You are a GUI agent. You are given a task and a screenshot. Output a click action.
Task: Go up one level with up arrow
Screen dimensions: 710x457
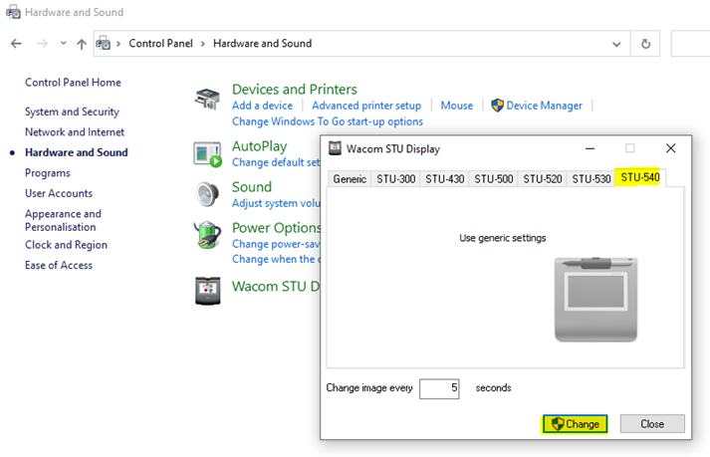pos(82,44)
